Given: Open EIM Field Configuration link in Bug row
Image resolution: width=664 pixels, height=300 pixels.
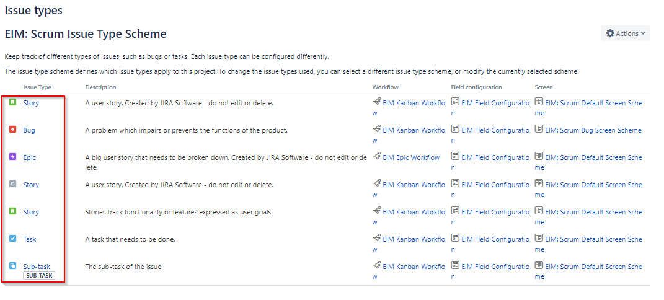Looking at the screenshot, I should [x=490, y=135].
